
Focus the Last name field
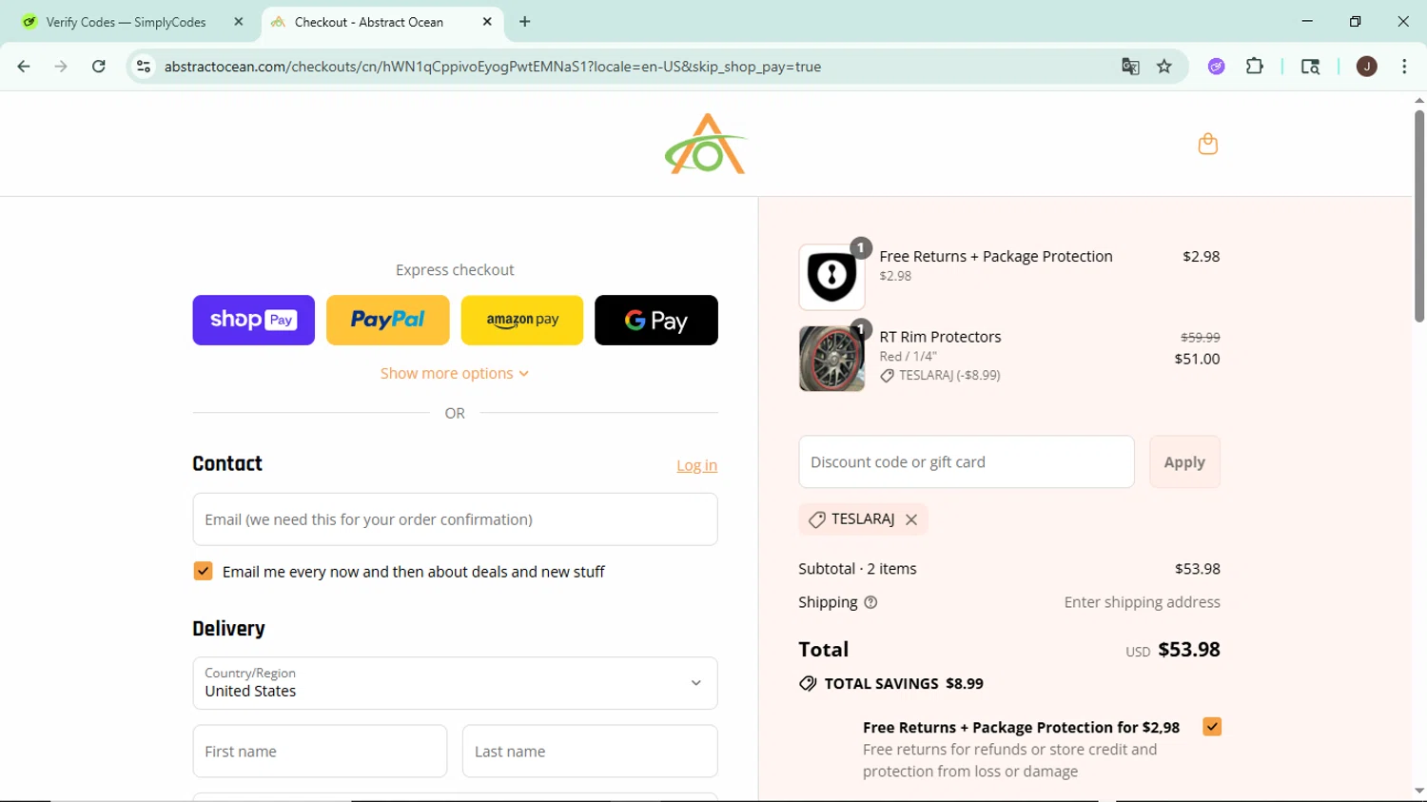[x=590, y=752]
